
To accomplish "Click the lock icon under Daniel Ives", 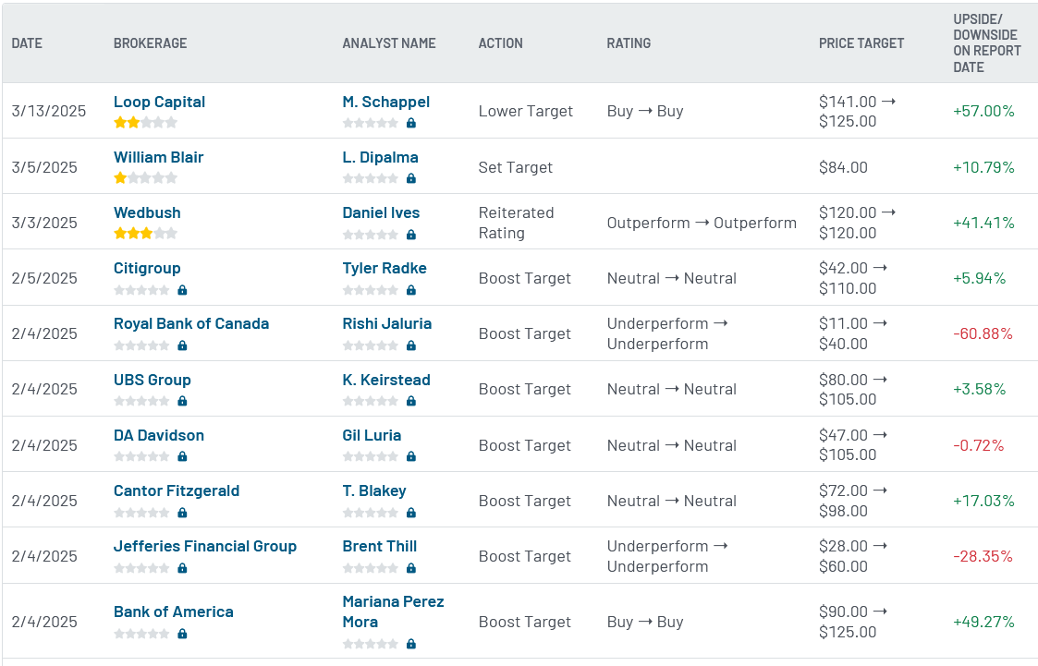I will (411, 235).
